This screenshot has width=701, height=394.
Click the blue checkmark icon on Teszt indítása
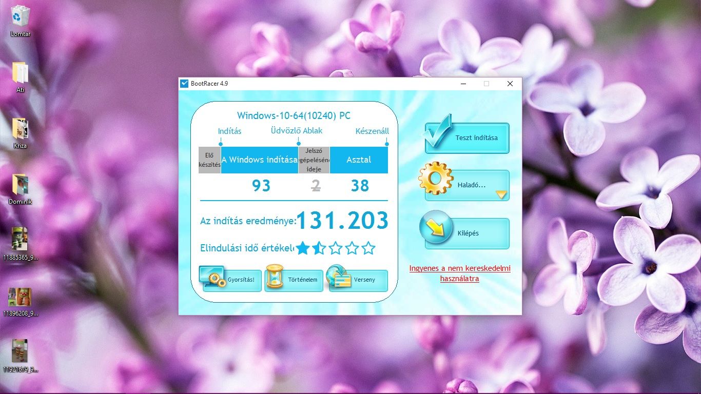pyautogui.click(x=437, y=130)
